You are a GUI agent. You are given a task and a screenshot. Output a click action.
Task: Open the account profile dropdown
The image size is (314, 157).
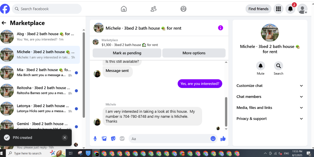pos(302,9)
